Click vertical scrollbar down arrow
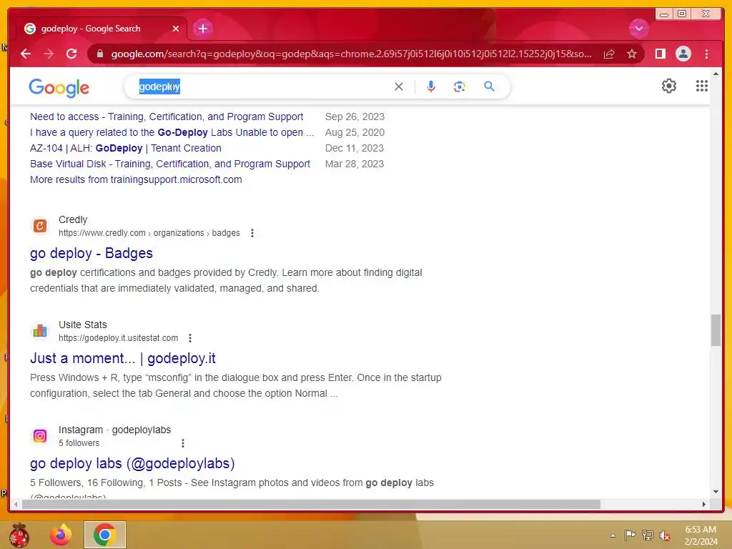This screenshot has height=549, width=732. tap(716, 492)
